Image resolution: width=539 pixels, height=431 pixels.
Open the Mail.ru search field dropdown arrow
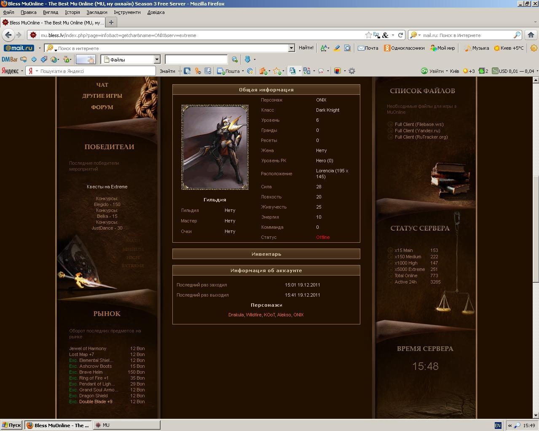pyautogui.click(x=291, y=48)
